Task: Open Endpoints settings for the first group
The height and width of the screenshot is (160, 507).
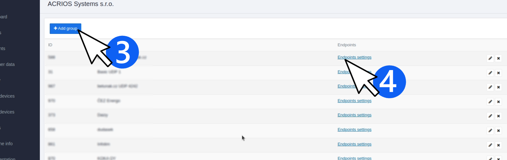Action: 354,57
